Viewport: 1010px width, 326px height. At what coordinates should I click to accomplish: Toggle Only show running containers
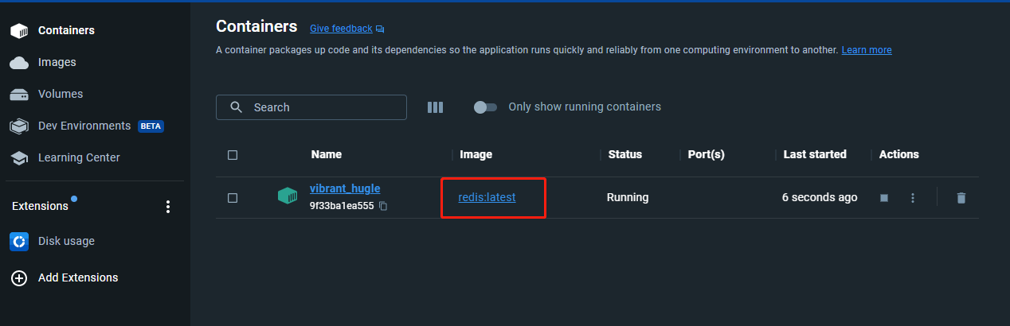tap(485, 107)
